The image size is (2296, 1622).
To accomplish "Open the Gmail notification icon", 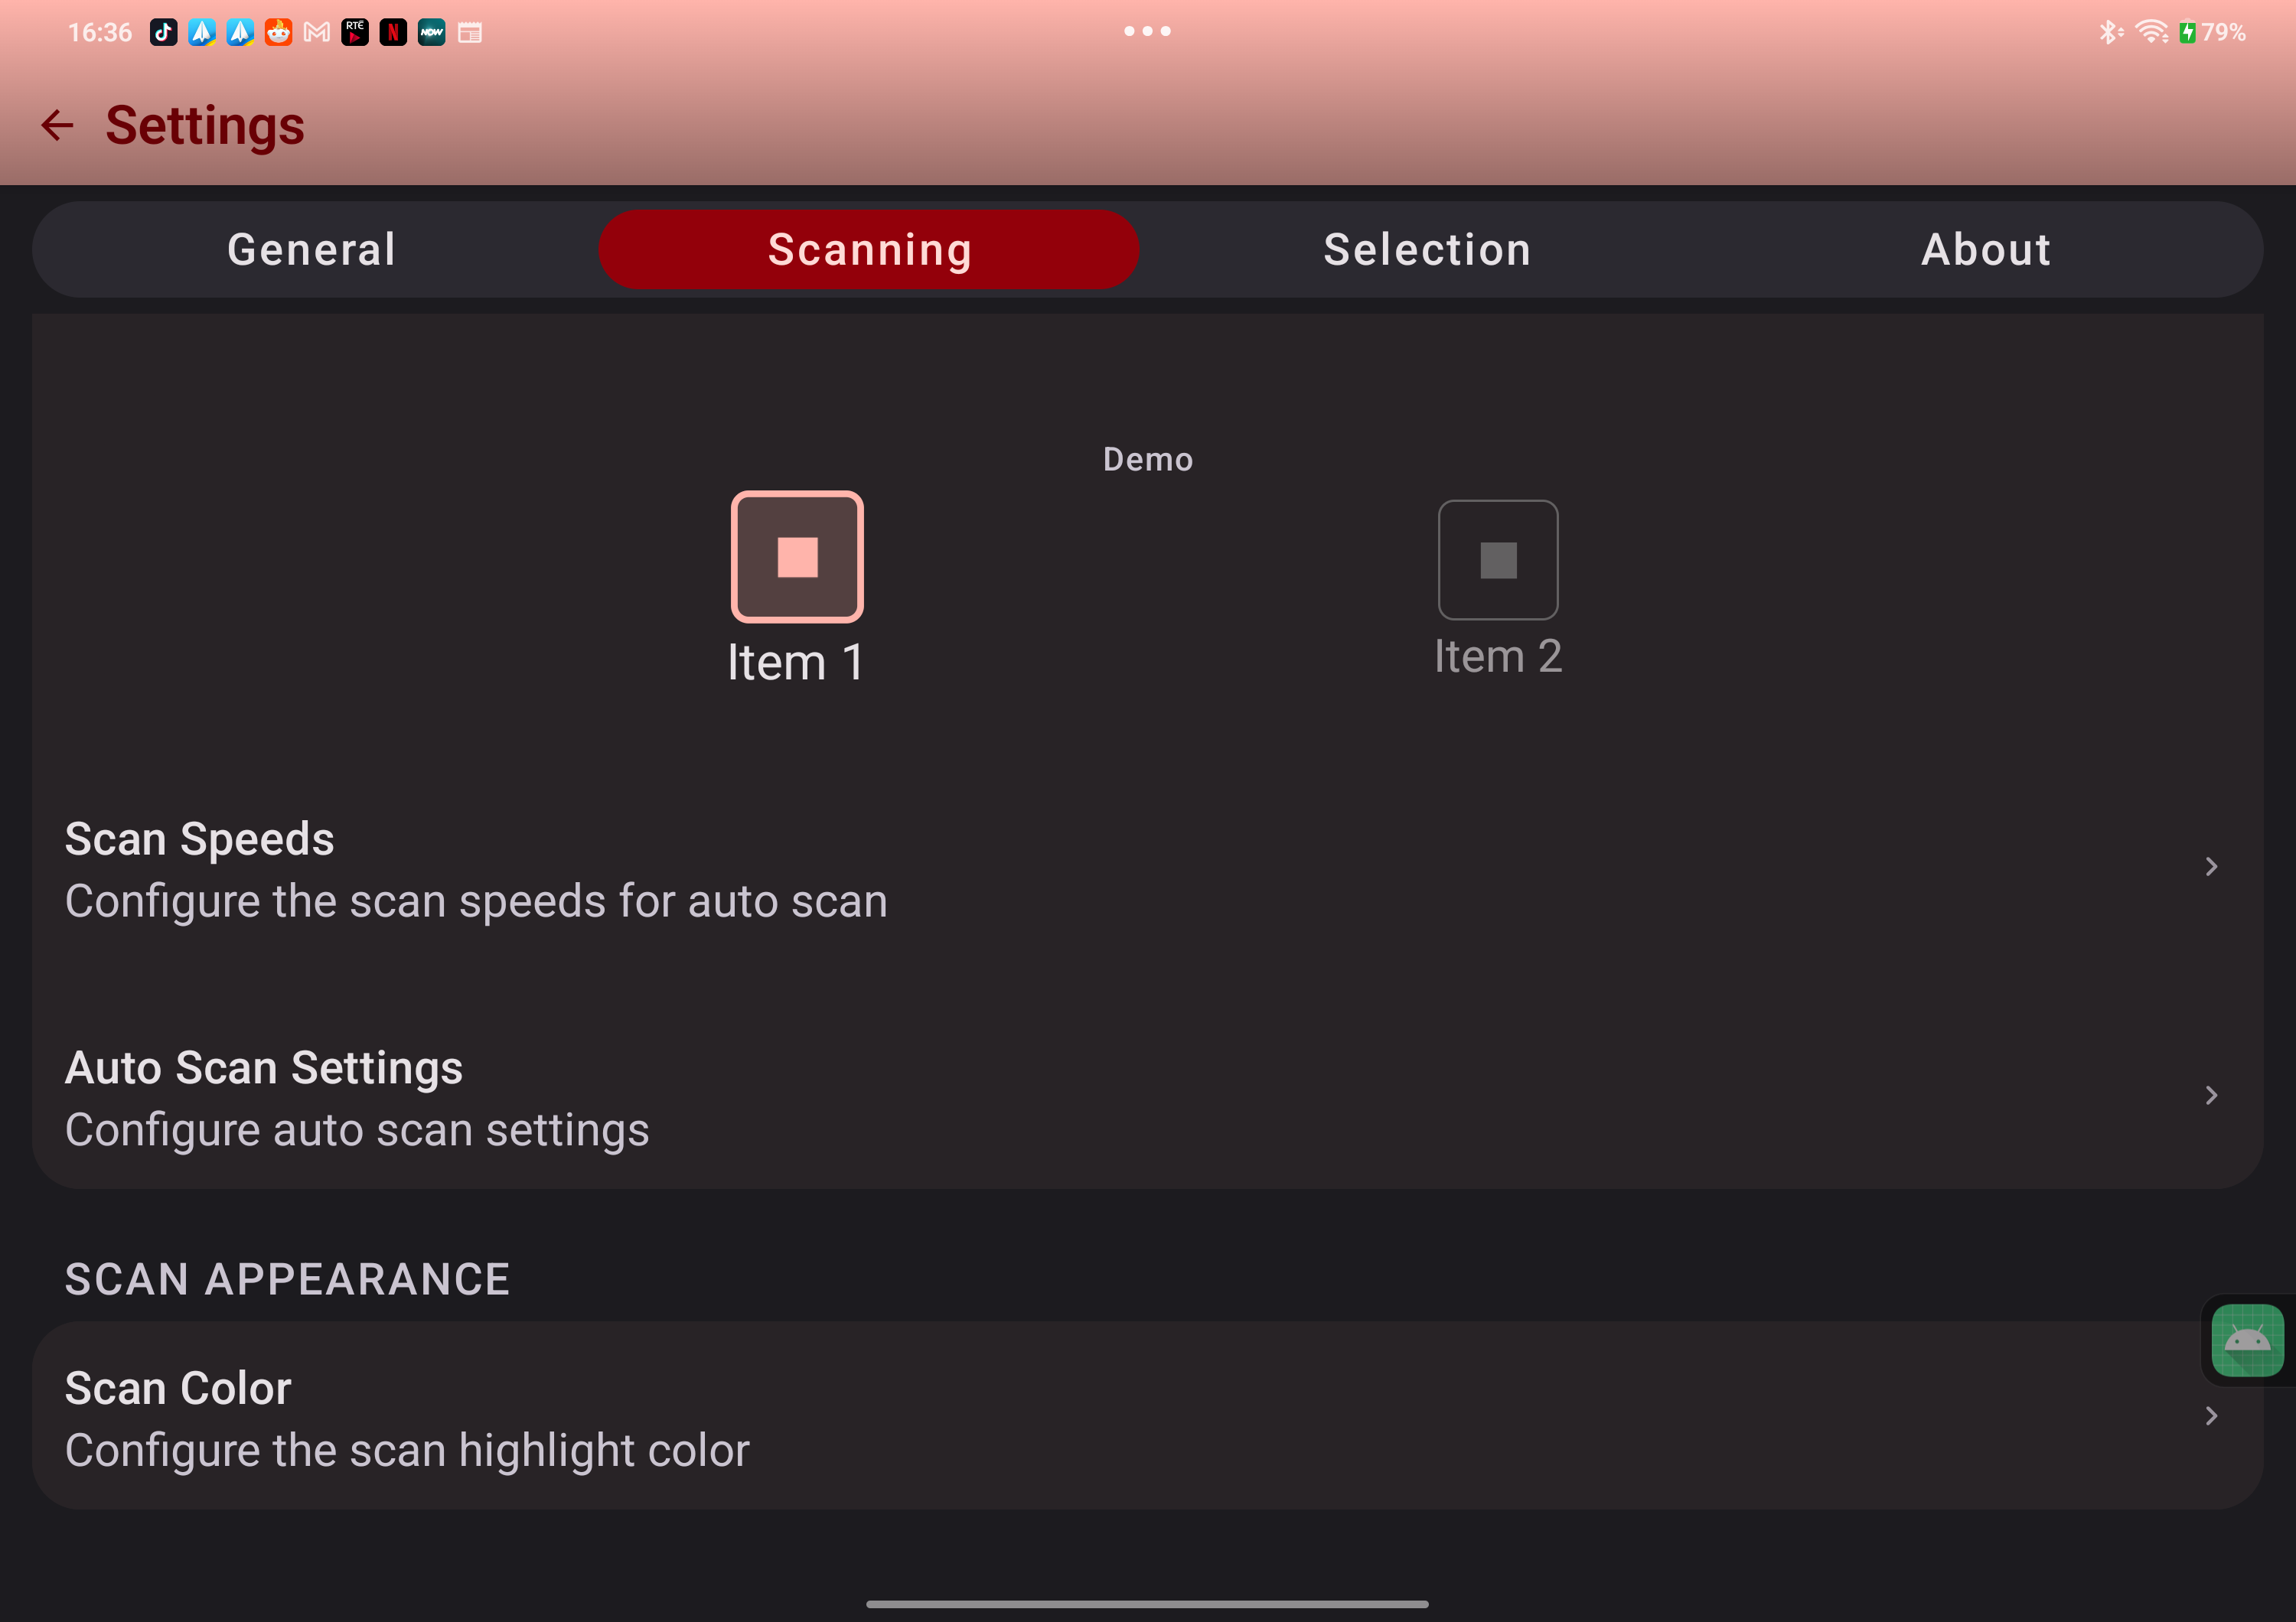I will (x=317, y=32).
